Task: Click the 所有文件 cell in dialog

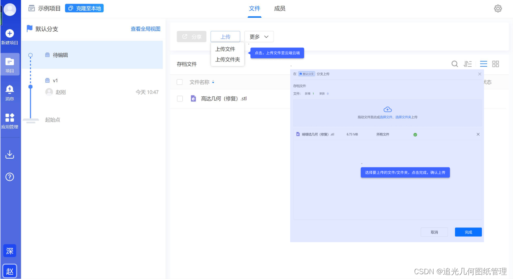Action: pos(383,134)
